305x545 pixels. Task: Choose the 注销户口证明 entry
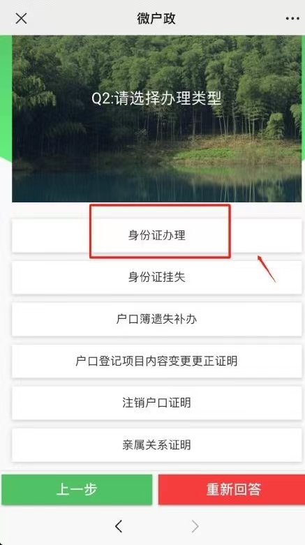(x=156, y=403)
